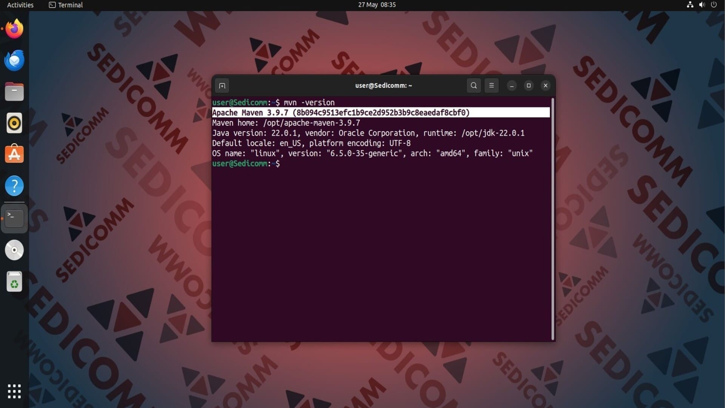Open the Terminal app menu in top bar
This screenshot has width=725, height=408.
(x=66, y=5)
